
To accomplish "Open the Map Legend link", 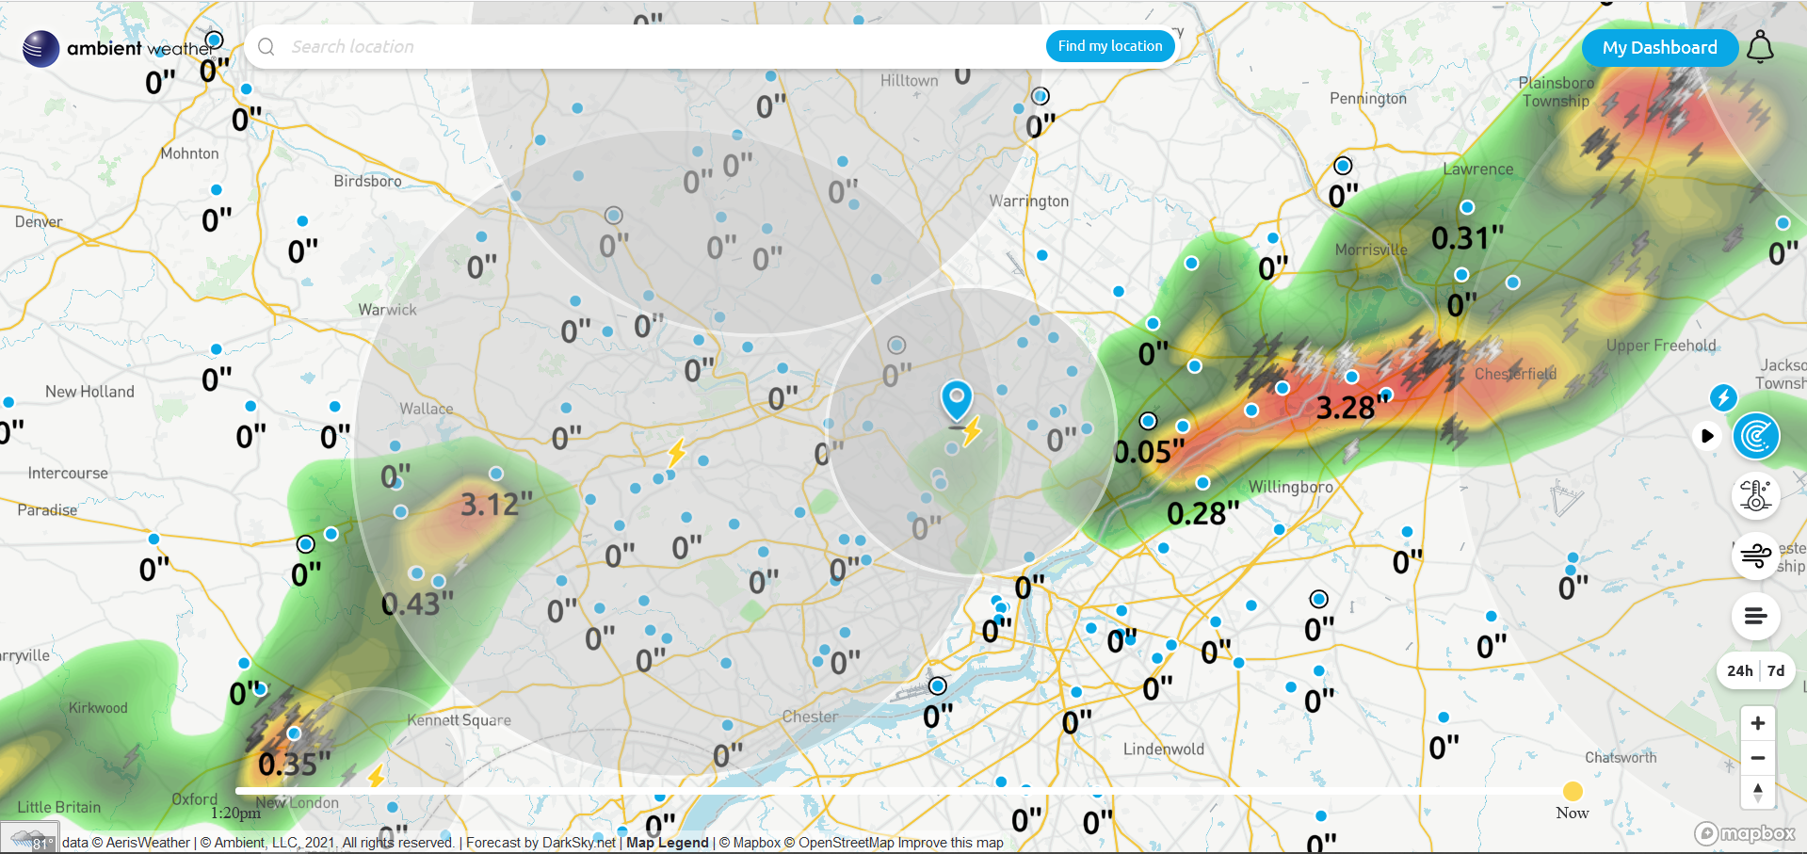I will pos(667,843).
